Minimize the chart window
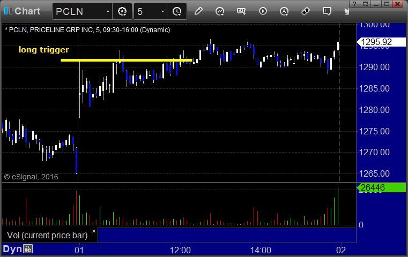This screenshot has height=257, width=408. coord(376,4)
